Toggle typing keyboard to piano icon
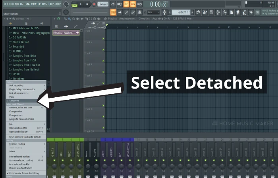 113,12
